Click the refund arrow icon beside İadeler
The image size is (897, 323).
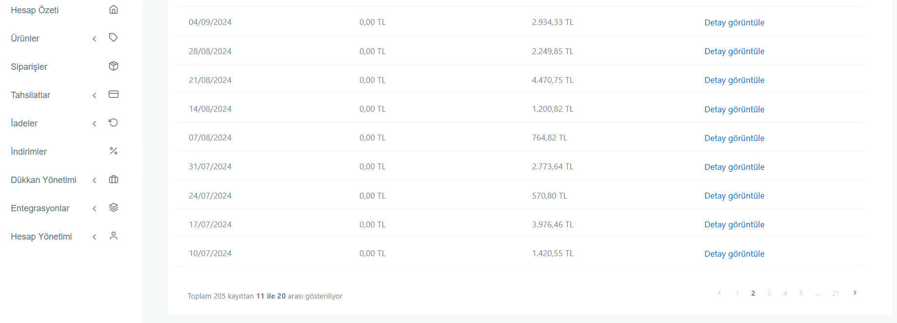114,122
